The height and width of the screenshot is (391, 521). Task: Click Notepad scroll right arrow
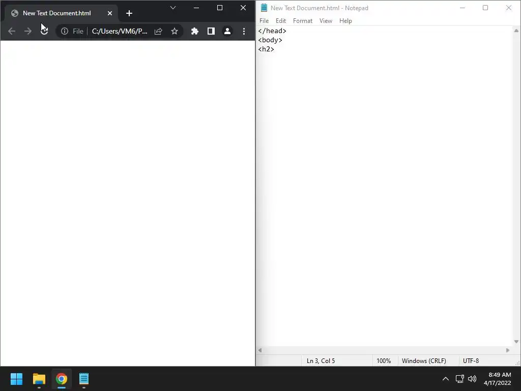507,350
